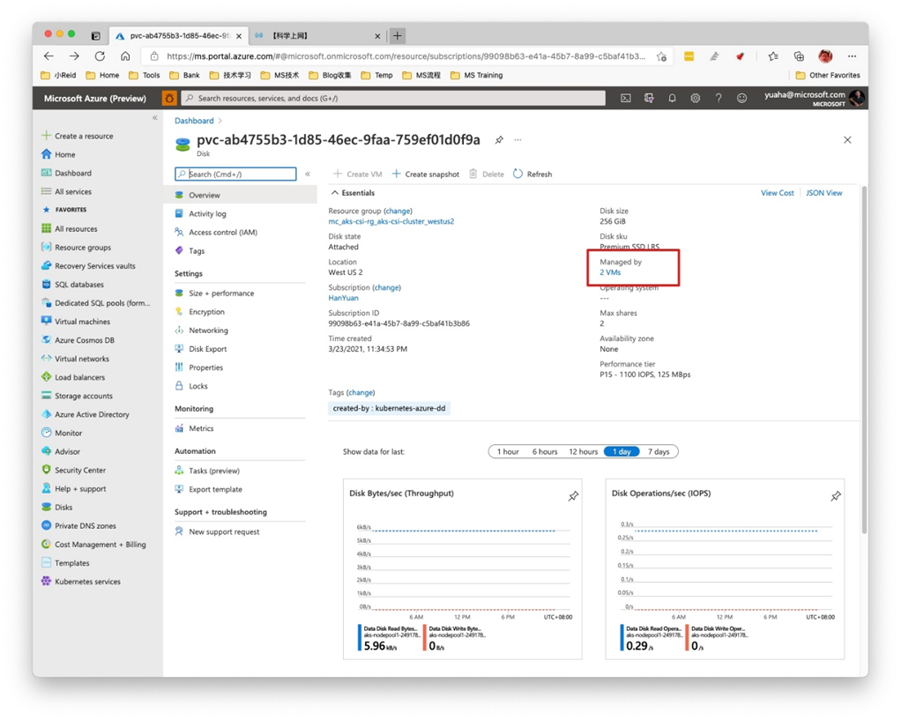Collapse the resource menu double chevron
Viewport: 901px width, 720px height.
click(308, 174)
